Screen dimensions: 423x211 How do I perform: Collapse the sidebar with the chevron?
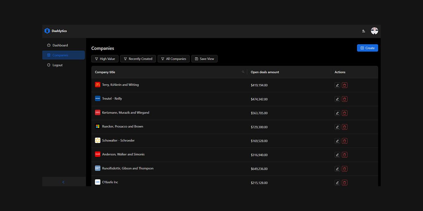(63, 182)
